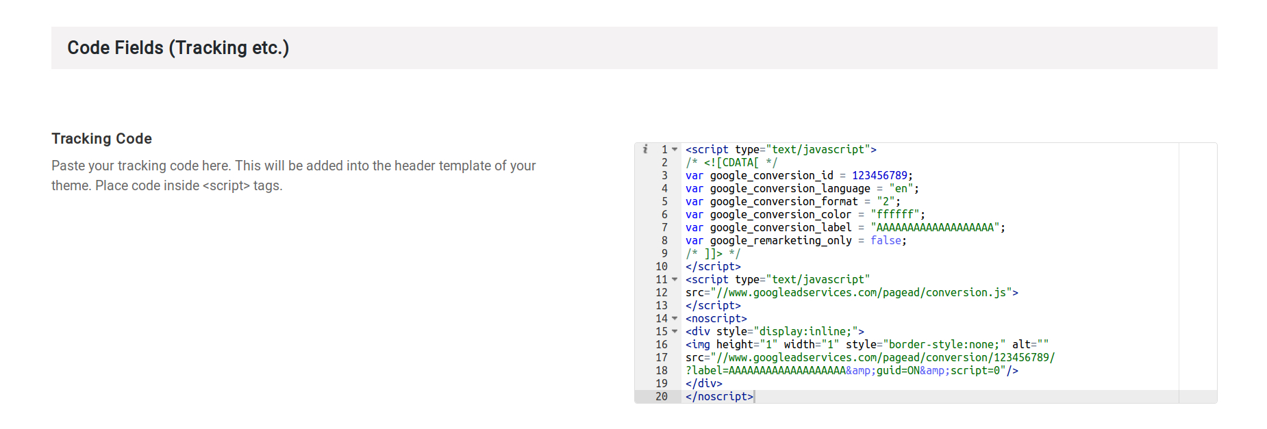This screenshot has width=1267, height=429.
Task: Click the false value of google_remarketing_only
Action: (x=886, y=240)
